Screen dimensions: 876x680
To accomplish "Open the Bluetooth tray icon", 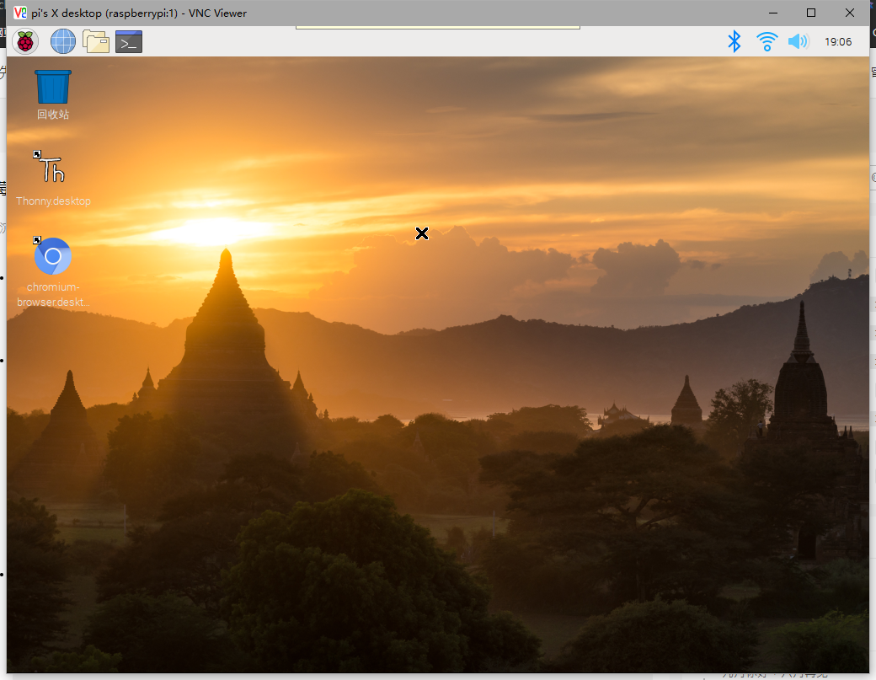I will (x=734, y=41).
